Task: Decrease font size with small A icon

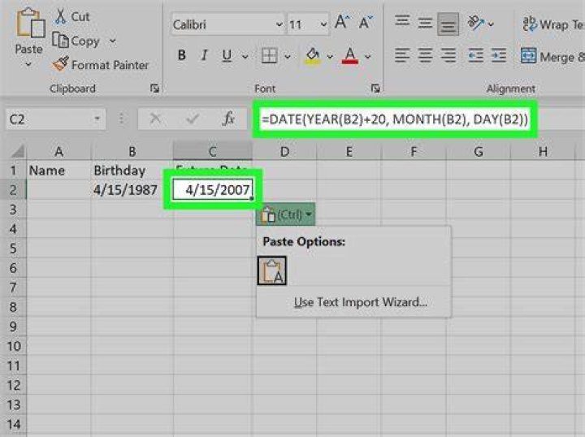Action: coord(366,23)
